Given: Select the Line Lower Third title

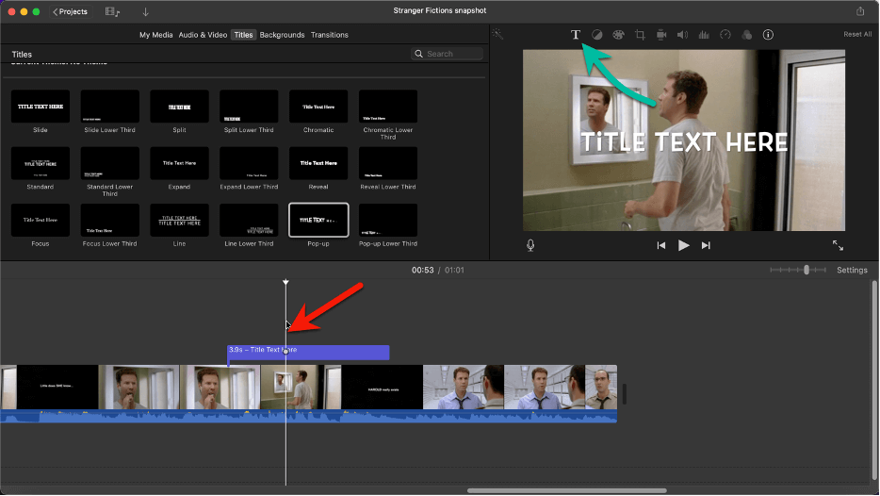Looking at the screenshot, I should (249, 221).
